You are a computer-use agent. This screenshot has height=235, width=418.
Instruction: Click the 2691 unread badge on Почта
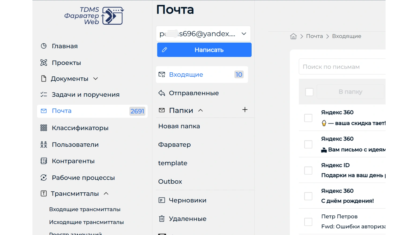pos(137,111)
